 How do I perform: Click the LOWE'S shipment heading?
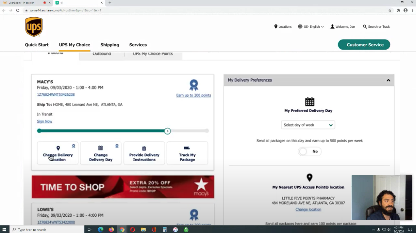click(45, 210)
